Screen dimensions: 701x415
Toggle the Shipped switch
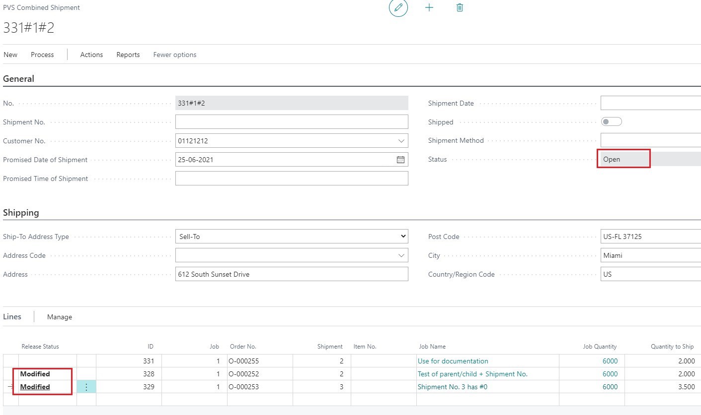(612, 122)
